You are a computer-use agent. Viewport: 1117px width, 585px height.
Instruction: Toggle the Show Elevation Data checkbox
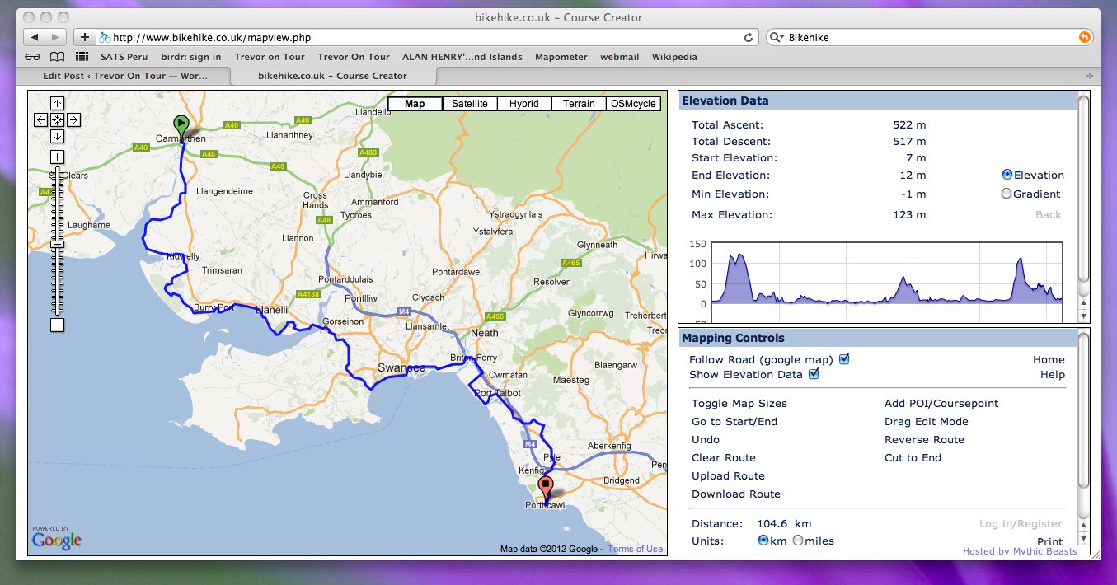click(x=814, y=374)
